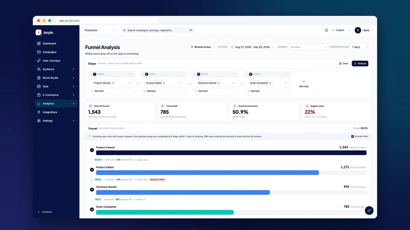Clear the Order Completed event chip

point(270,83)
